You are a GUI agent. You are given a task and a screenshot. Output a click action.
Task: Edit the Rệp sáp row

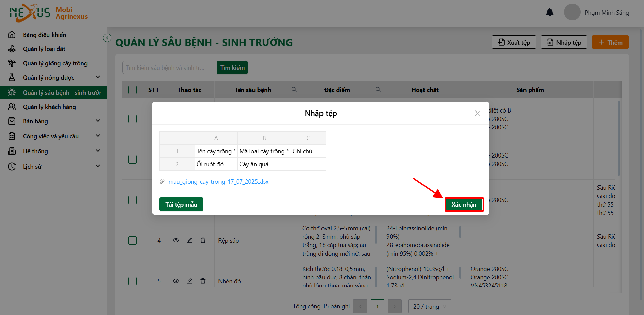190,240
